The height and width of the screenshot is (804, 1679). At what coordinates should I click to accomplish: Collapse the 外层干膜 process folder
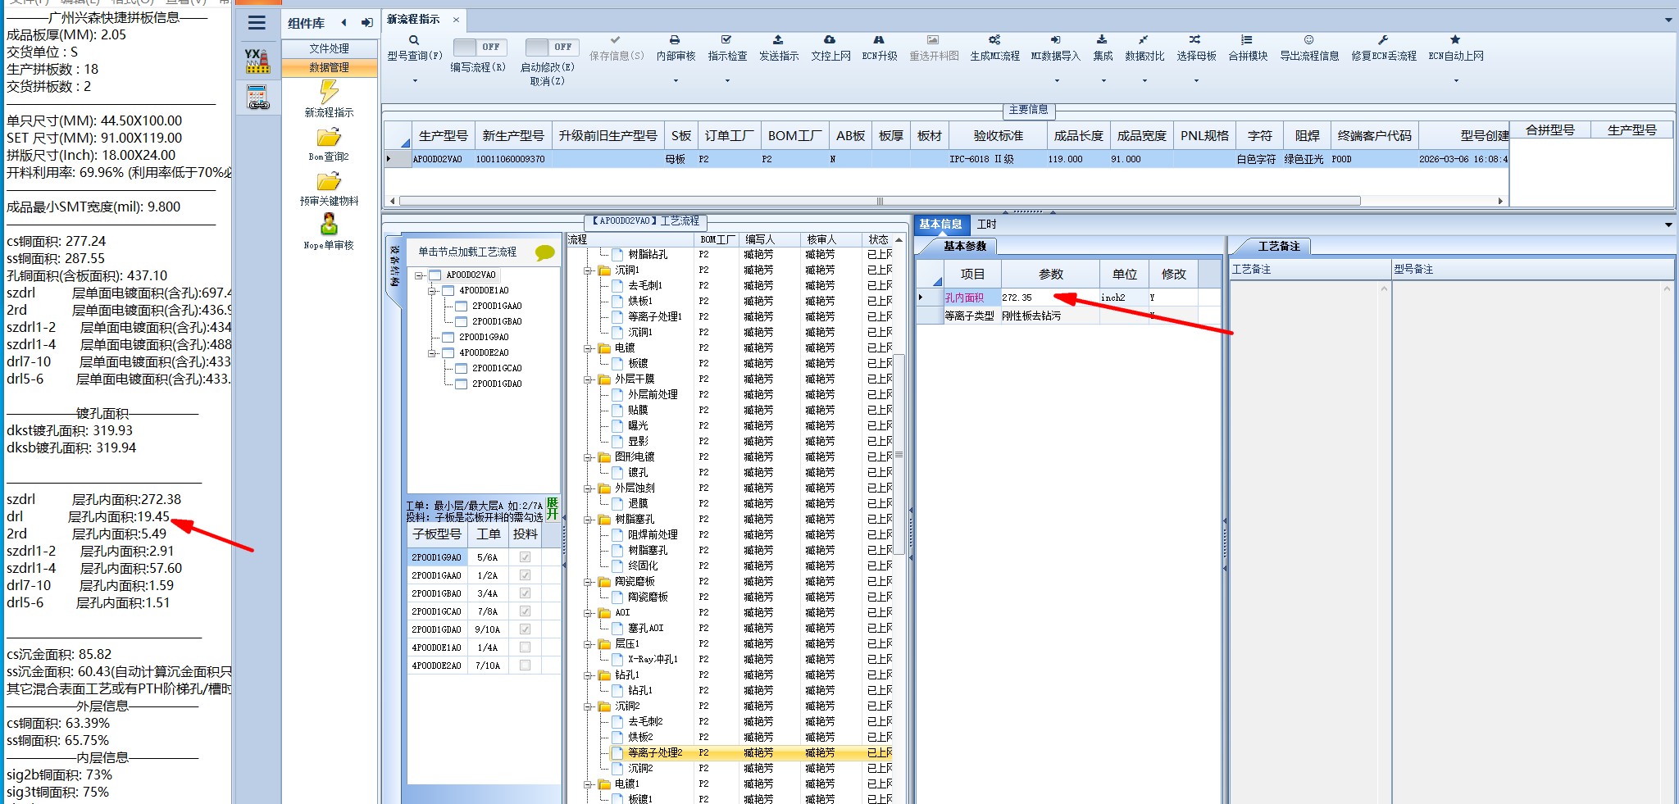click(588, 379)
